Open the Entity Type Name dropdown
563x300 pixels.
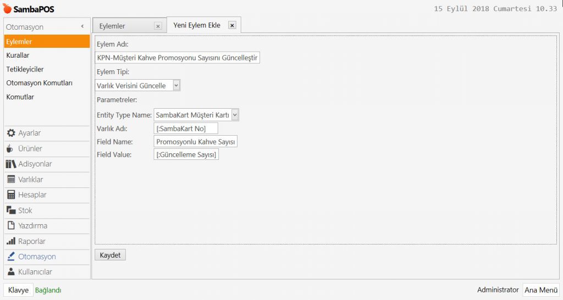(235, 114)
